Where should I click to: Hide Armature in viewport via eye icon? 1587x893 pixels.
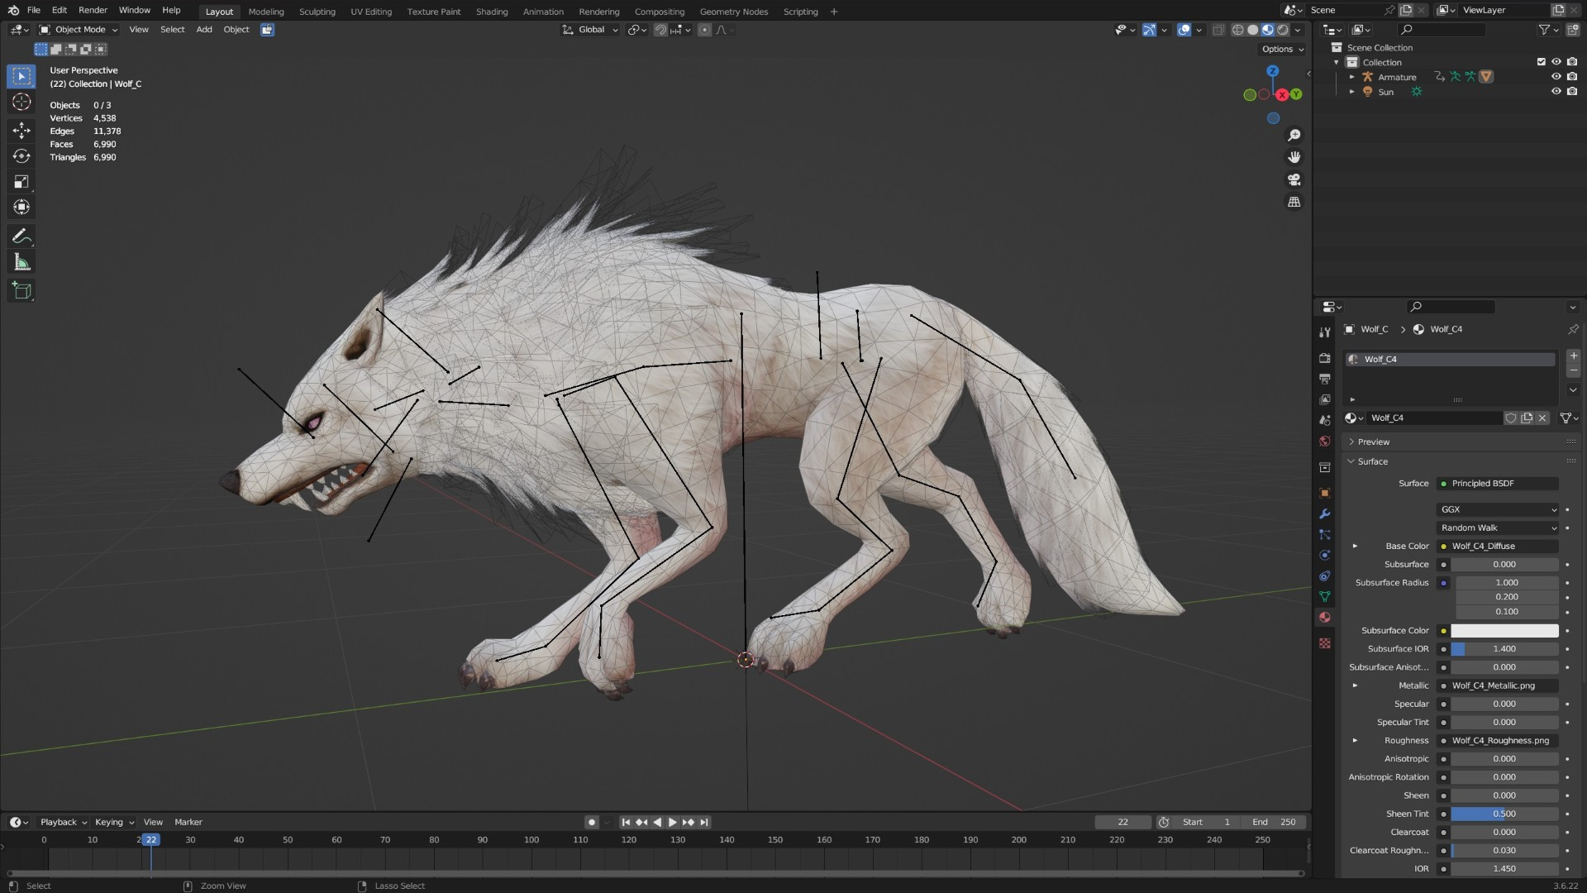pos(1556,77)
